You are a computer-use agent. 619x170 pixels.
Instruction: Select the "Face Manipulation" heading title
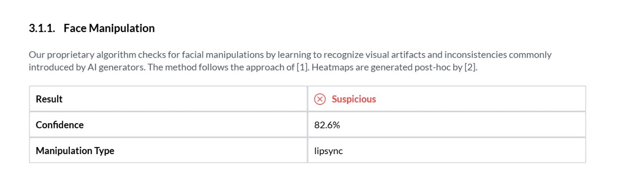pyautogui.click(x=109, y=28)
